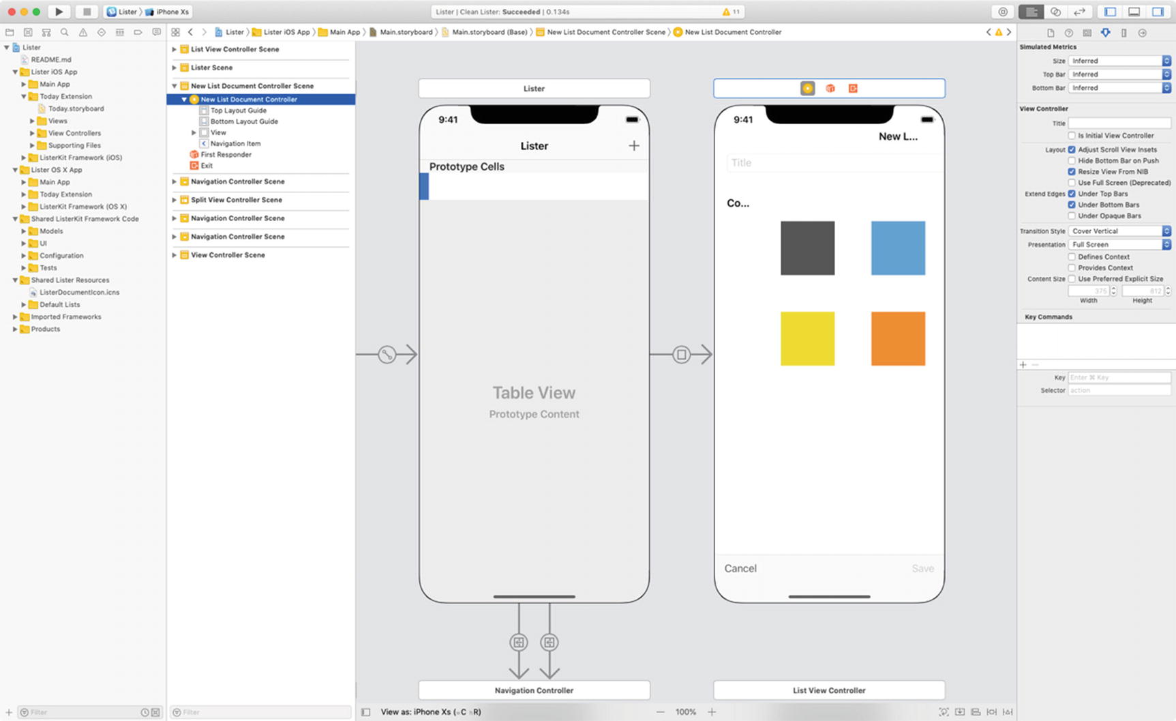Viewport: 1176px width, 721px height.
Task: Uncheck Under Bottom Bars
Action: [x=1072, y=205]
